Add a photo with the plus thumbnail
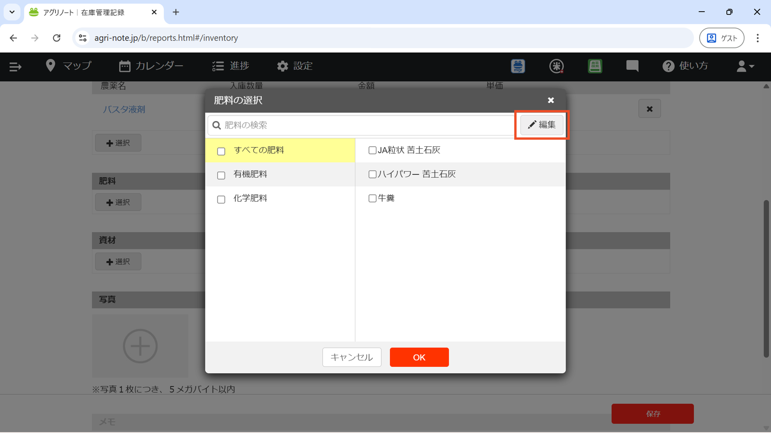The image size is (771, 433). [x=140, y=346]
